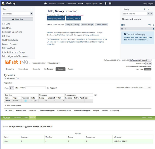Select the Virtual host dropdown
The width and height of the screenshot is (155, 149).
148,64
